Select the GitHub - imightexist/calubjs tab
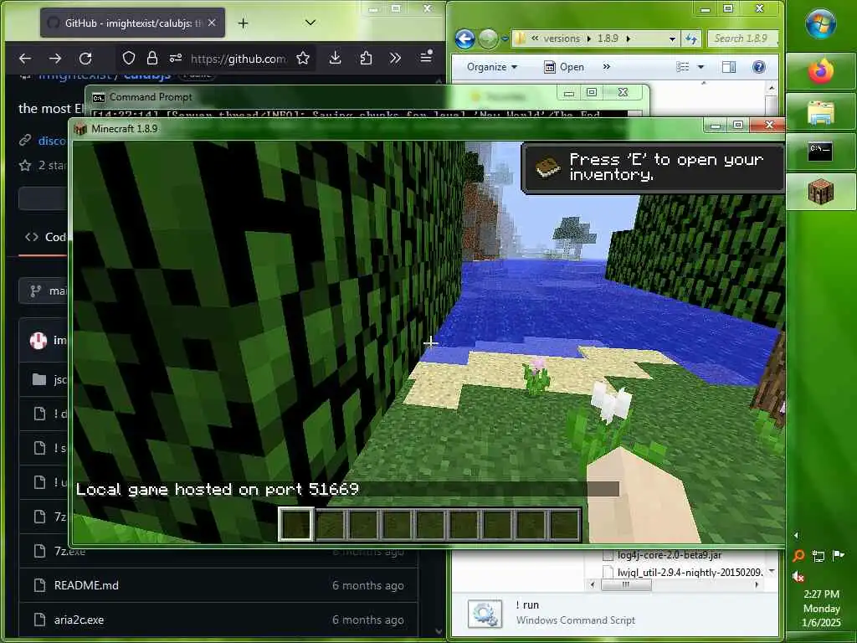Screen dimensions: 857x643 pos(133,23)
